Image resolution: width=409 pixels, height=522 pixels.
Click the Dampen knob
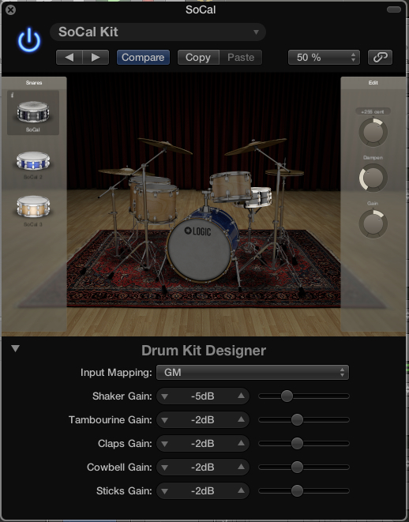pos(373,178)
